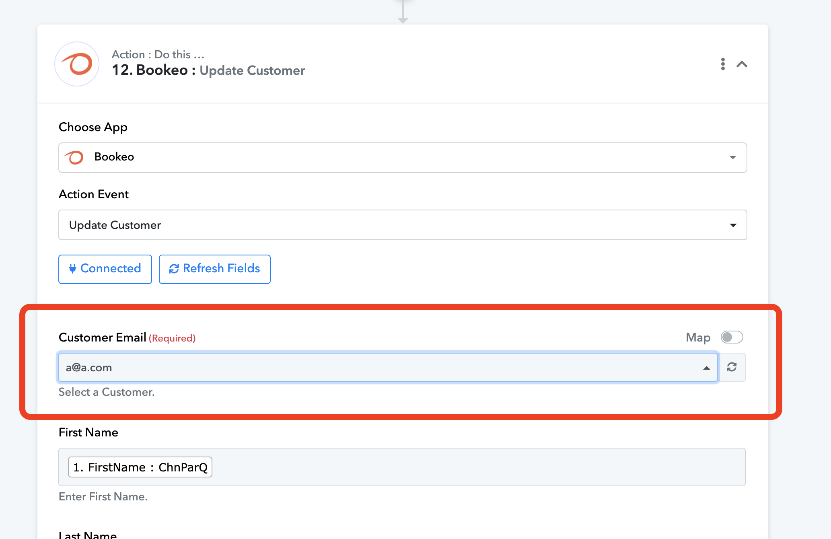Open the Customer Email dropdown

click(388, 367)
